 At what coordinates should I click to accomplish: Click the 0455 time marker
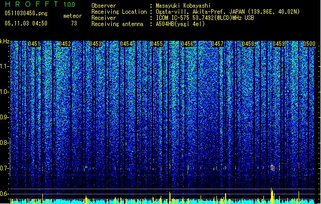click(x=157, y=44)
